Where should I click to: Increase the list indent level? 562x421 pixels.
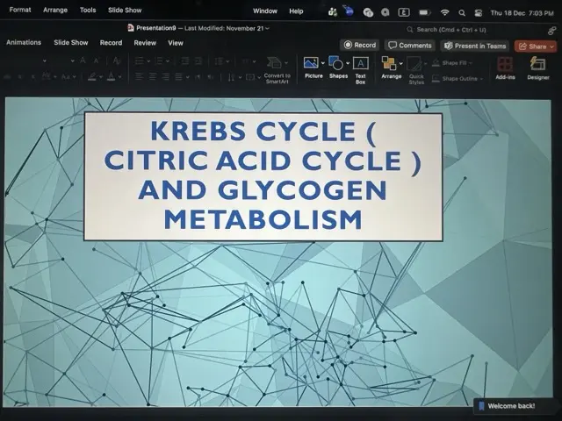(198, 61)
